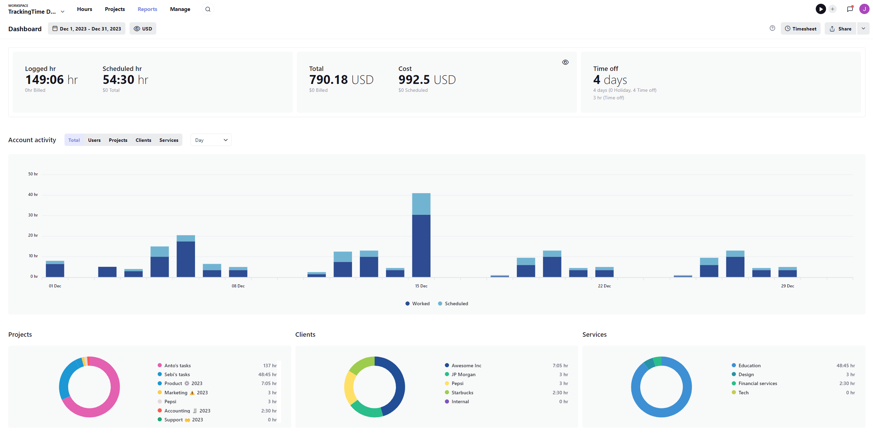The image size is (873, 433).
Task: Switch to the Users activity tab
Action: (x=94, y=140)
